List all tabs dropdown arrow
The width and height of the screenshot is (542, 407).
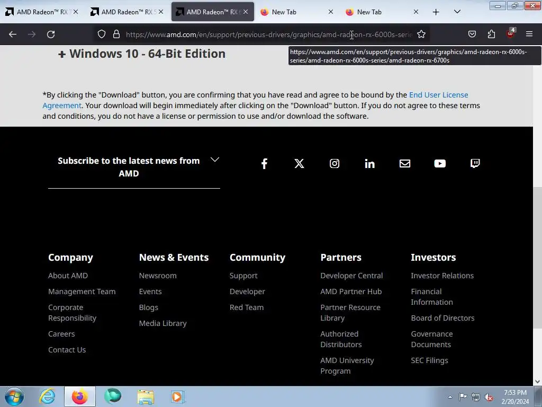[457, 12]
